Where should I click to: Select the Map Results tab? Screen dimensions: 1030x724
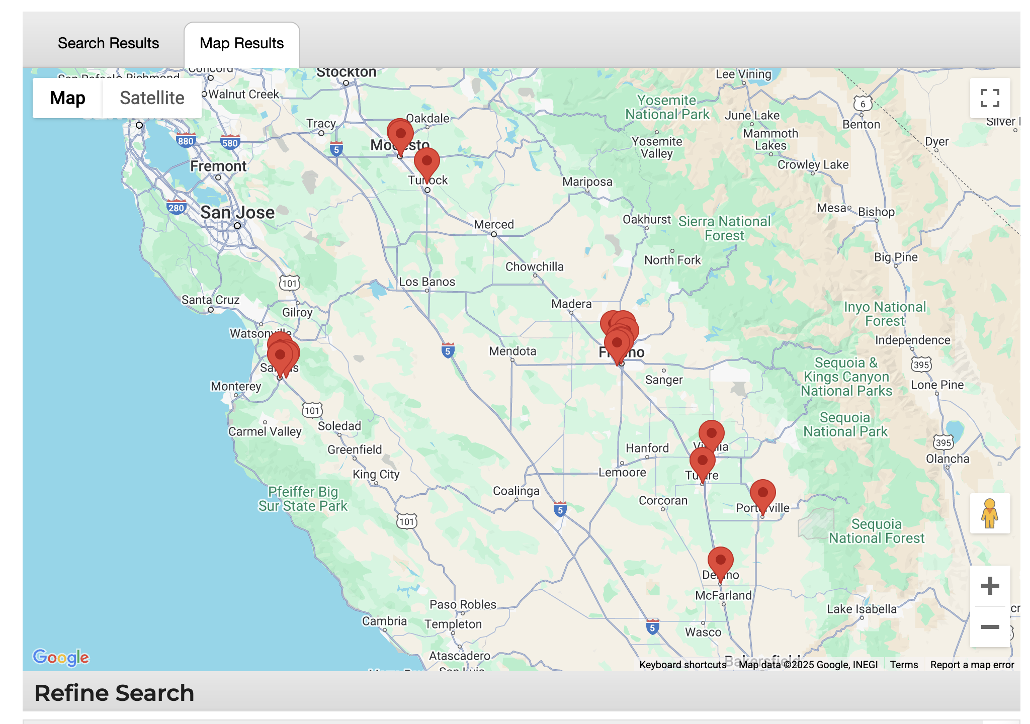click(x=242, y=44)
